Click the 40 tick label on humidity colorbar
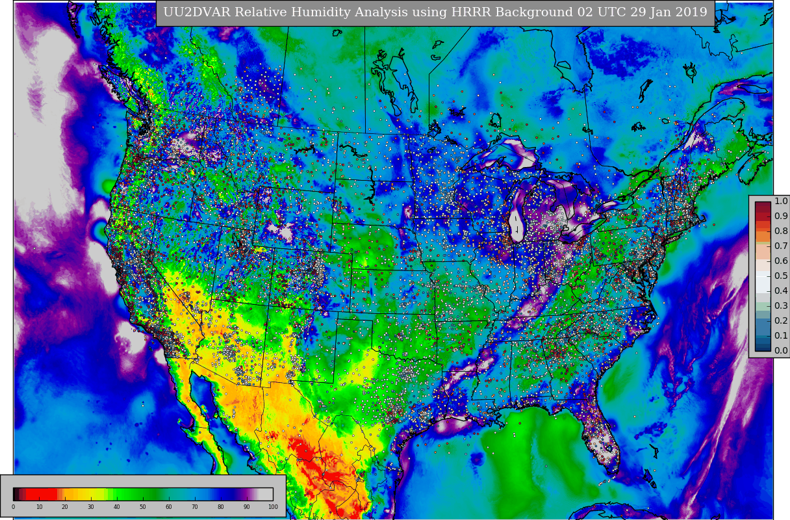Viewport: 790px width, 520px height. (117, 507)
